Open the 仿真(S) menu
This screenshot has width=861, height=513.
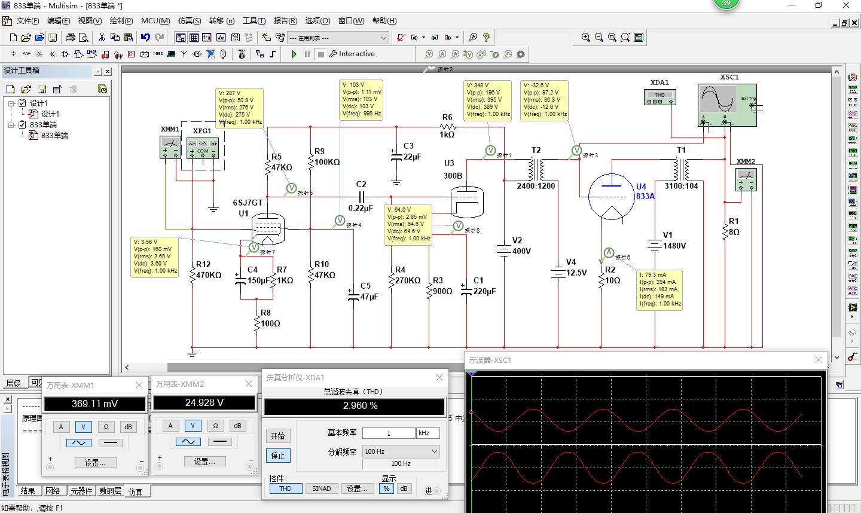point(190,20)
